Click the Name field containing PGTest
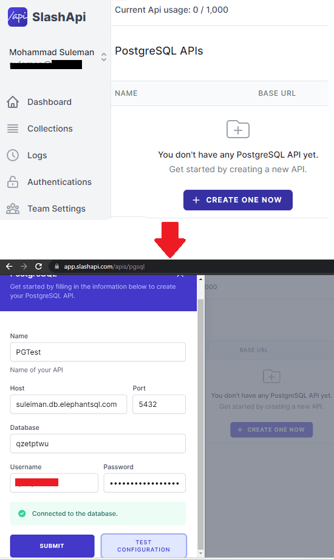The height and width of the screenshot is (559, 334). (x=98, y=352)
